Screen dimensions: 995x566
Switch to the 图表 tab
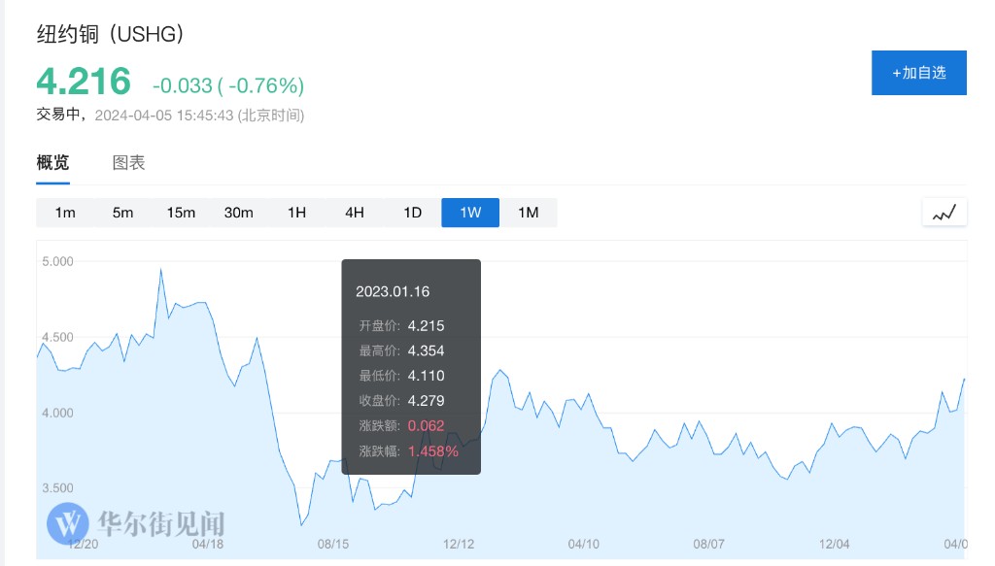pos(128,163)
